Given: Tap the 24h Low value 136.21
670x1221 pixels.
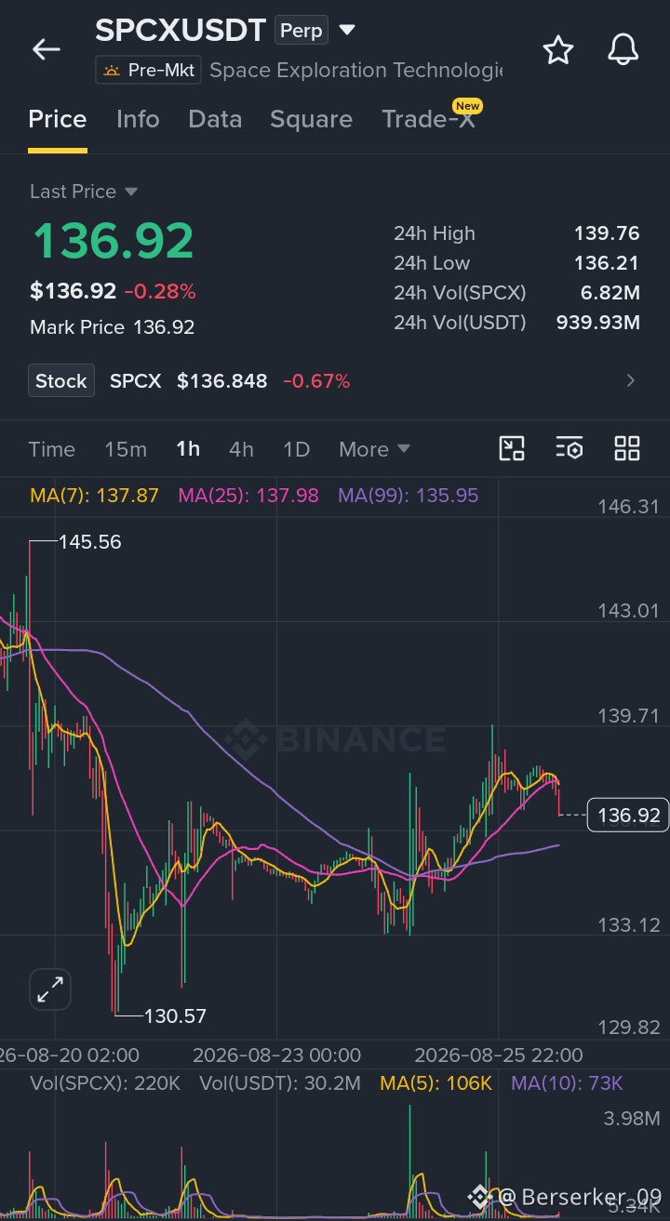Looking at the screenshot, I should pos(607,263).
